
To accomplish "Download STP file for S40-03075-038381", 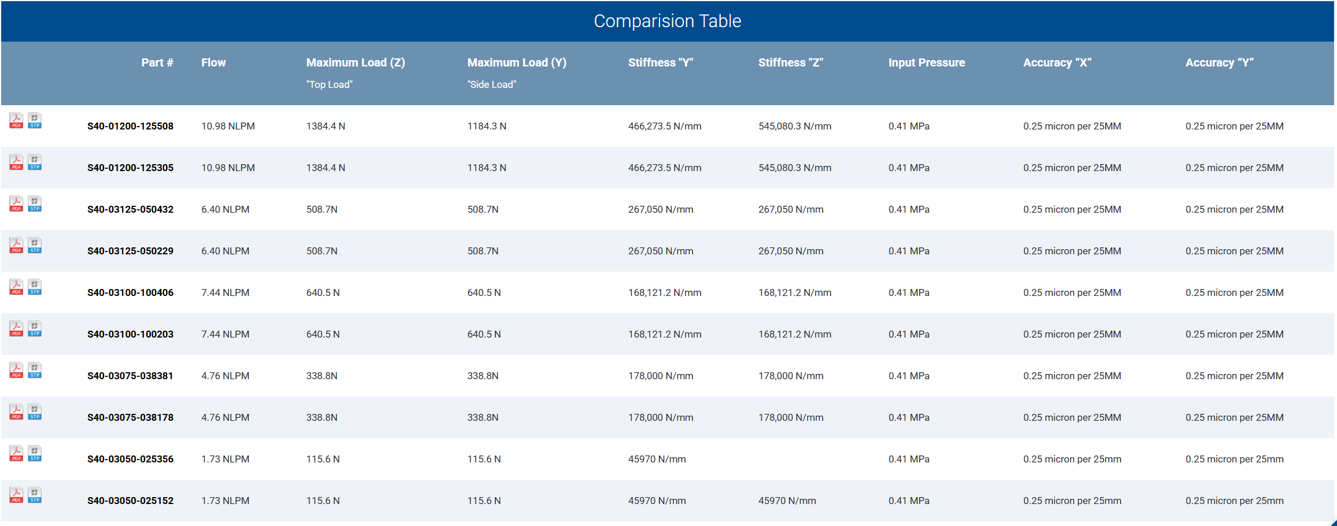I will [35, 371].
